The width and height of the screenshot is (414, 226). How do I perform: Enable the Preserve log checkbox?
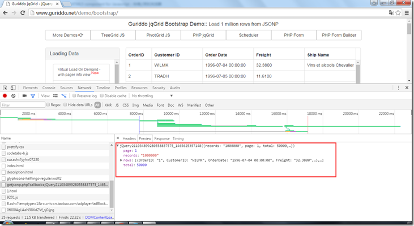pos(75,96)
